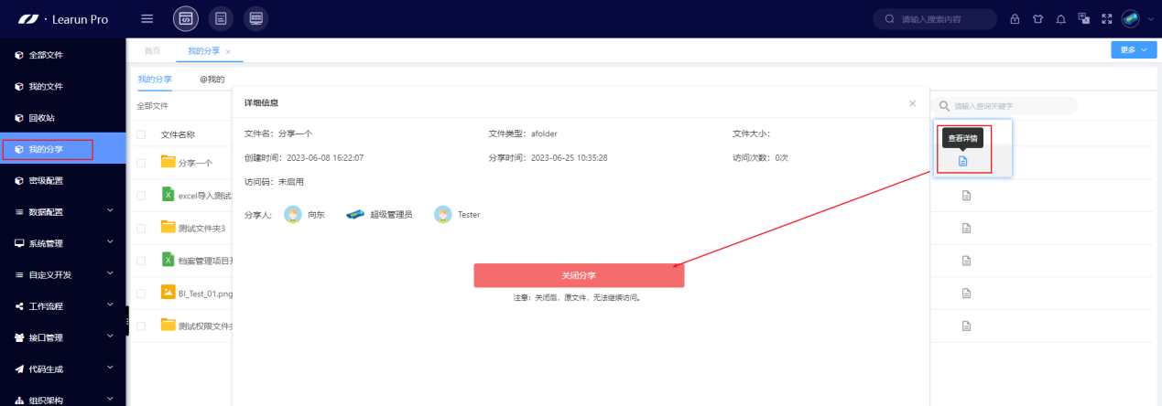The height and width of the screenshot is (406, 1162).
Task: Toggle the select-all checkbox beside 文件名称
Action: pos(141,134)
